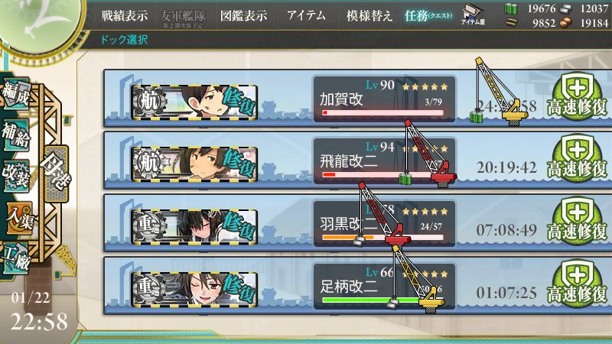Open the アイテム屋 item shop icon
The height and width of the screenshot is (344, 612).
[x=473, y=15]
